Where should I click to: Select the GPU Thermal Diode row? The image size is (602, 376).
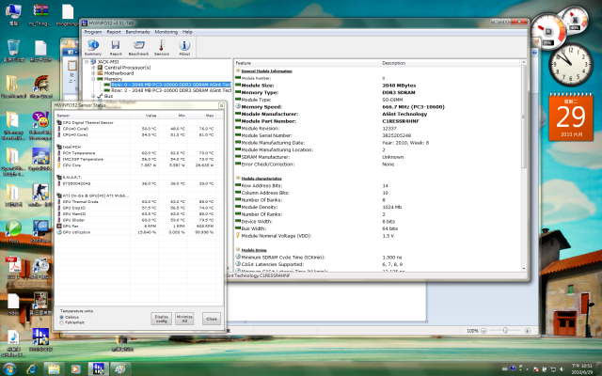pos(135,201)
